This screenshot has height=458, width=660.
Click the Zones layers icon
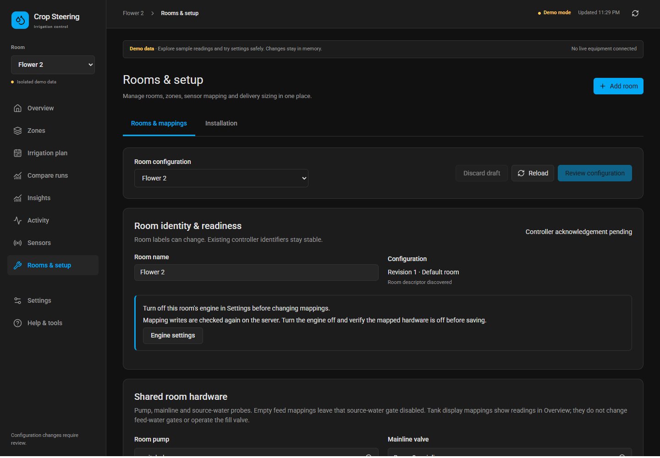18,131
